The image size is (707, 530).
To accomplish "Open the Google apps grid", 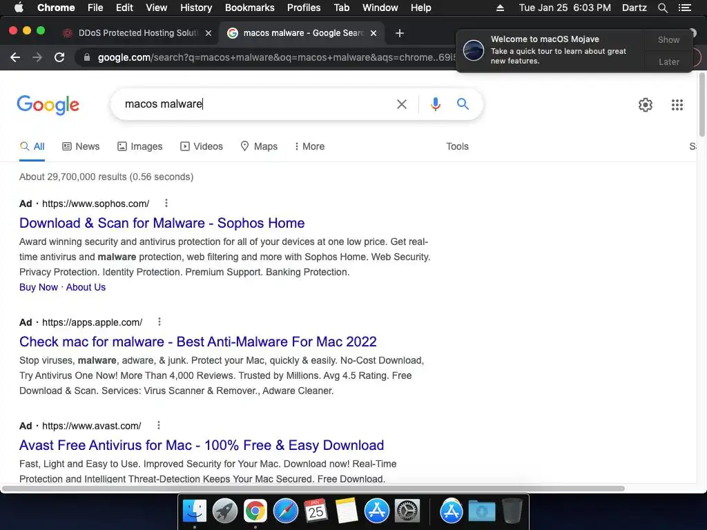I will click(677, 105).
